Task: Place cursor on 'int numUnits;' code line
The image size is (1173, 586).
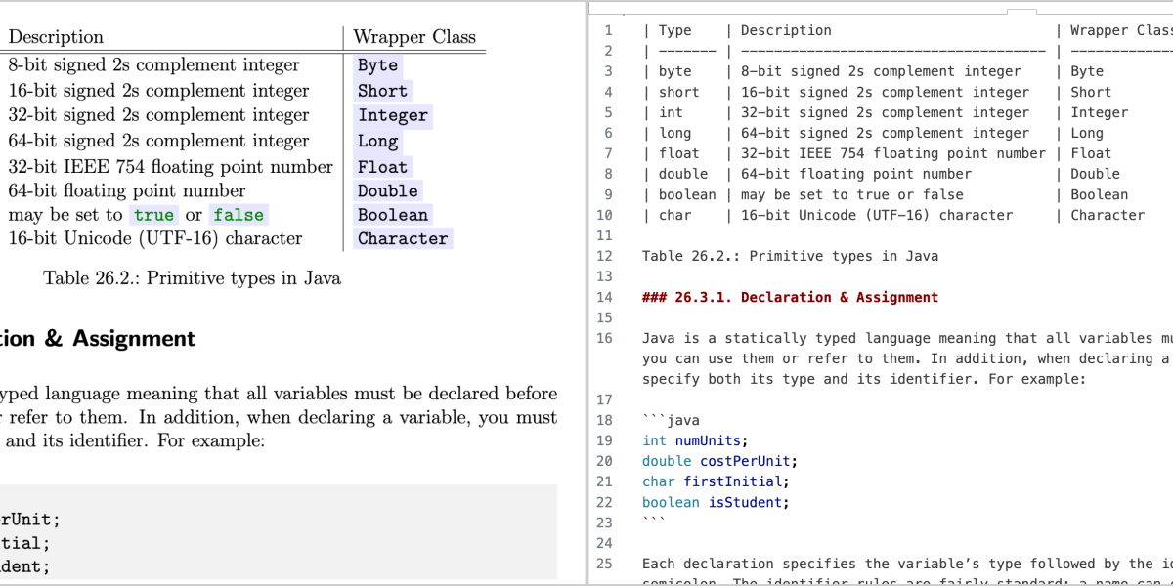Action: (694, 440)
